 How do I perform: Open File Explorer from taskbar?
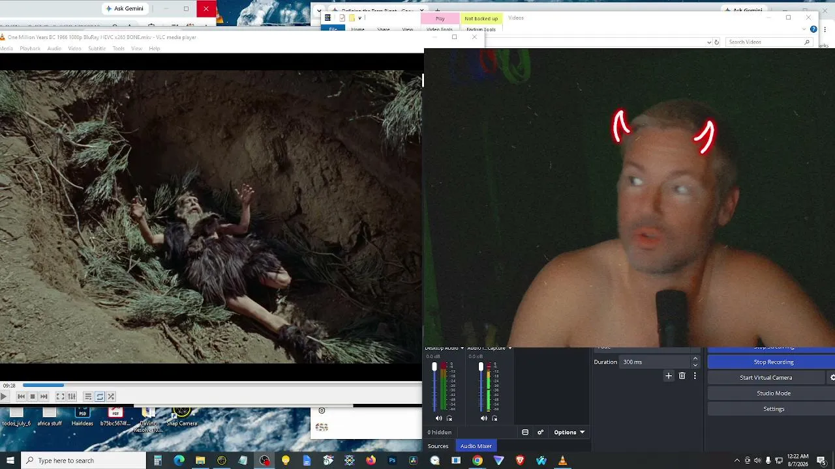click(200, 461)
